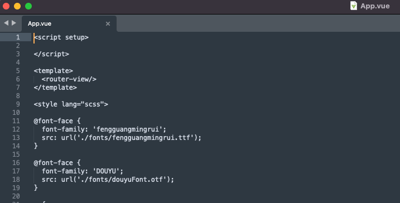Click the '<router-view/>' line
Screen dimensions: 400x203
(x=69, y=79)
